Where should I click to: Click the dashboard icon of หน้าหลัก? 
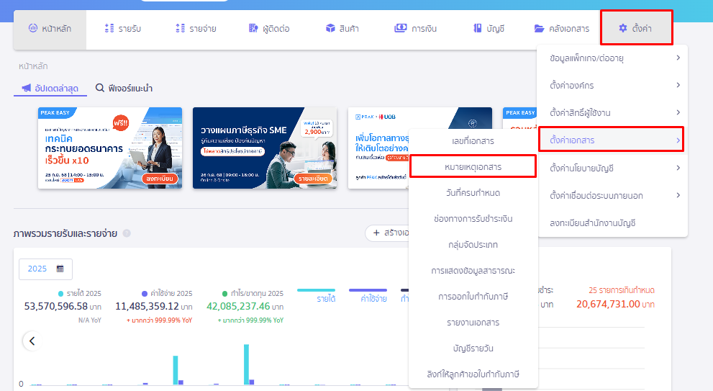pyautogui.click(x=33, y=28)
